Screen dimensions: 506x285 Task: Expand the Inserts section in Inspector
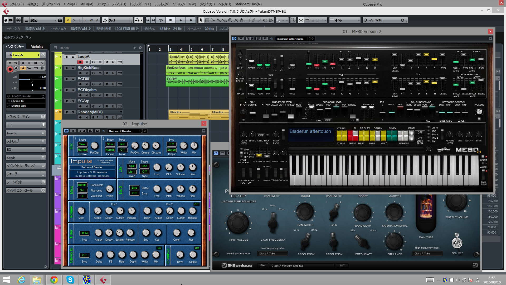(26, 133)
